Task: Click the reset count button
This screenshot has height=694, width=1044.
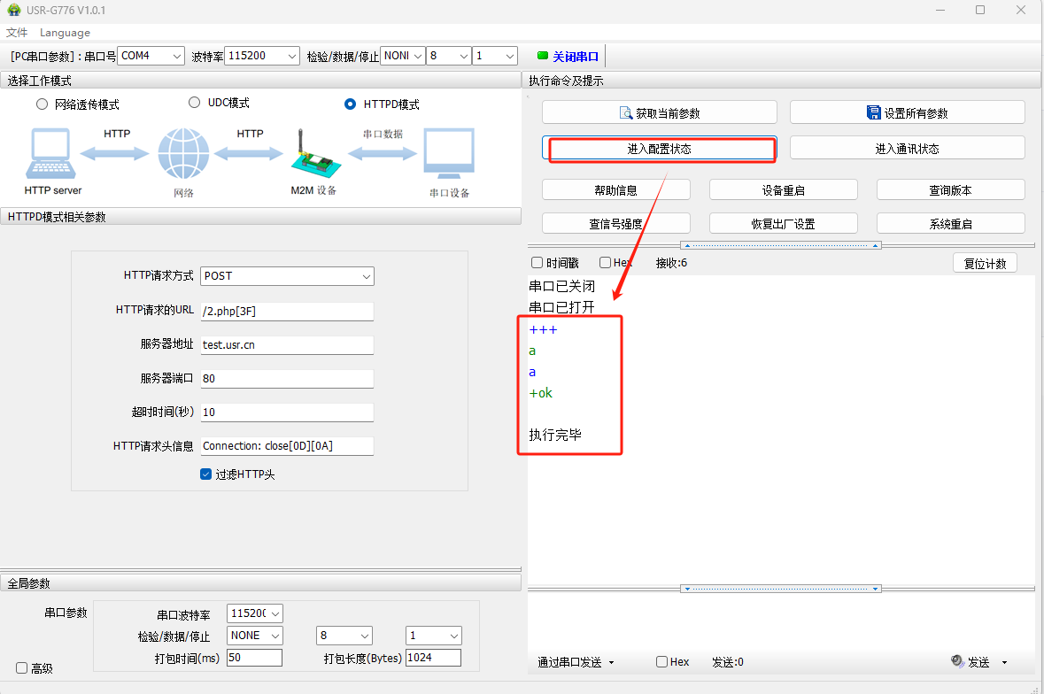Action: pos(985,264)
